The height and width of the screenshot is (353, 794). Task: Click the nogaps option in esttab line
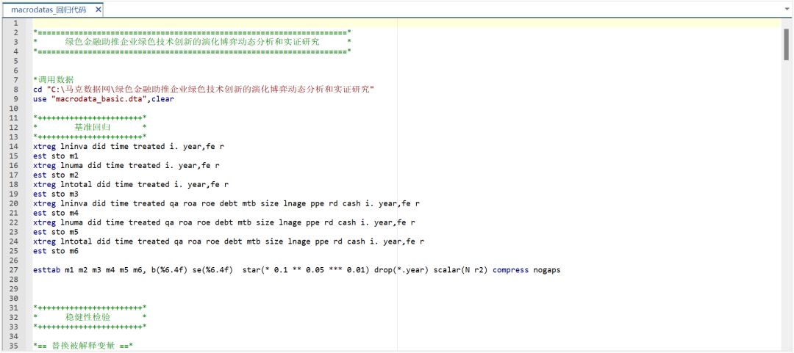click(x=546, y=270)
